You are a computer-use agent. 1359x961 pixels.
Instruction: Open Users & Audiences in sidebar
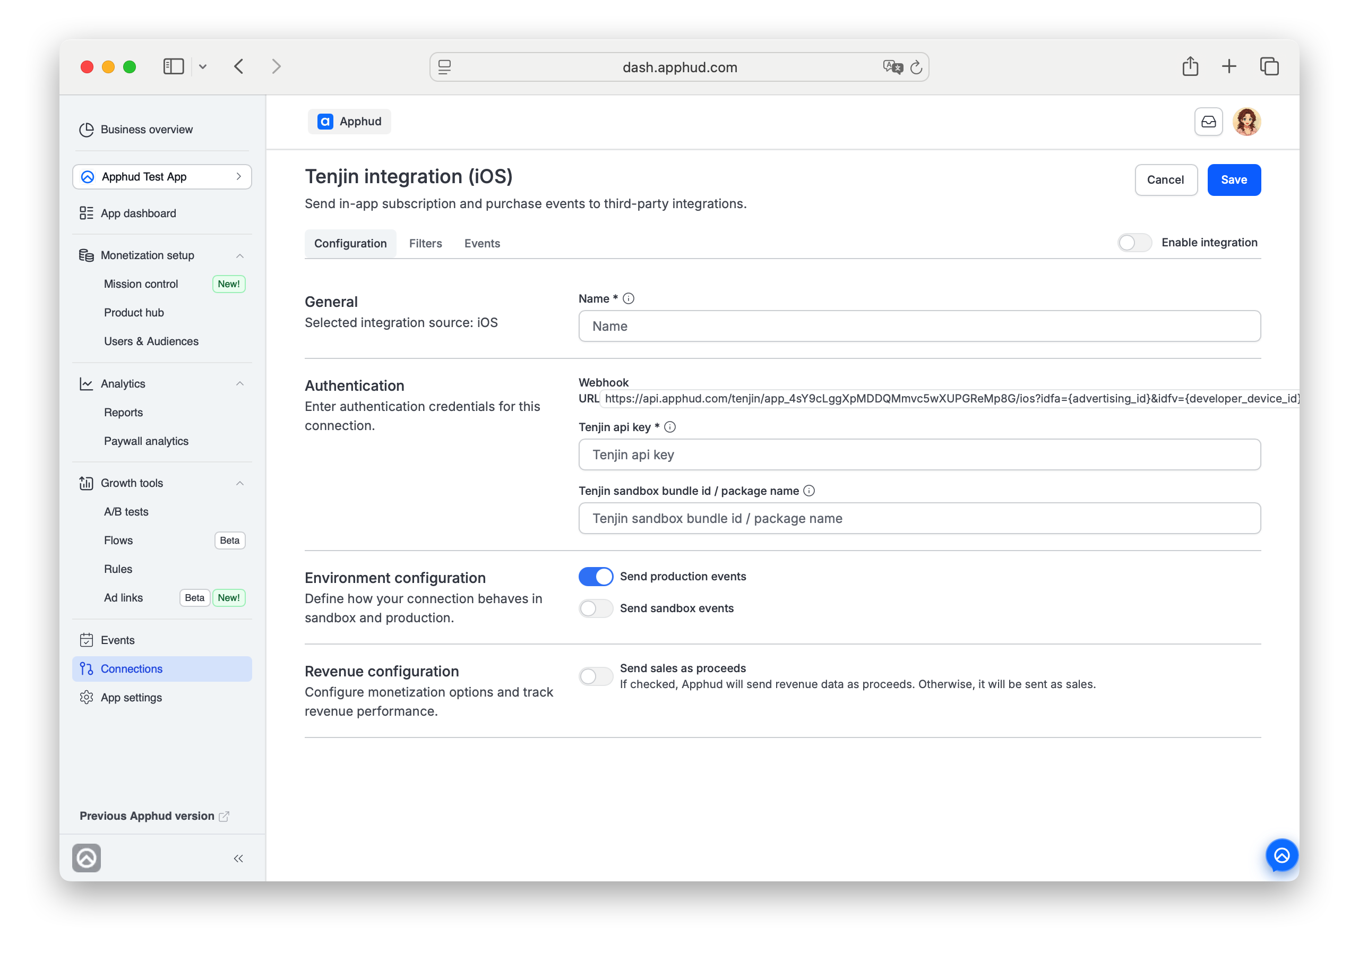click(x=151, y=341)
